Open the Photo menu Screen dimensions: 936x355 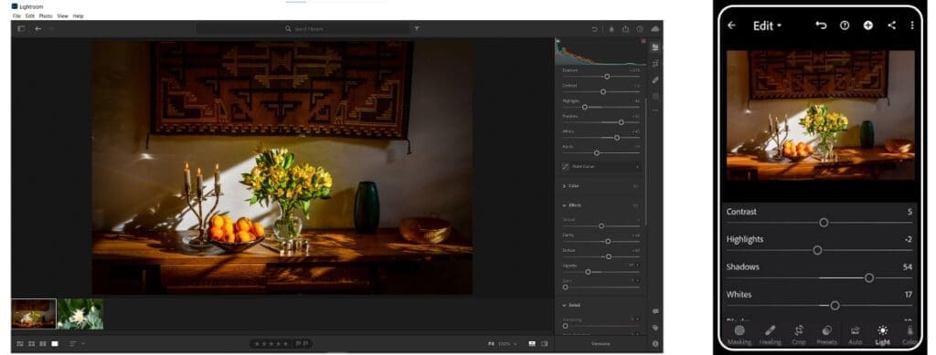click(46, 16)
